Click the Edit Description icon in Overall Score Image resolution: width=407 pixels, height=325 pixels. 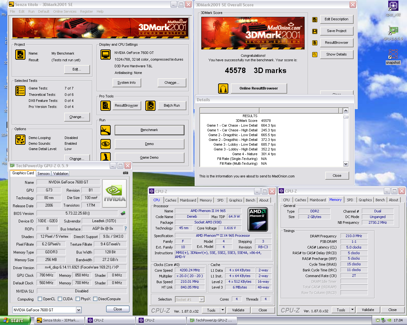(315, 20)
